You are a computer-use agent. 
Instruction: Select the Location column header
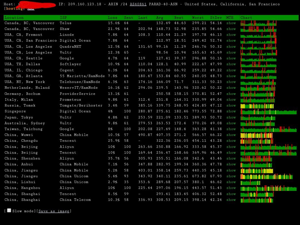pos(14,17)
